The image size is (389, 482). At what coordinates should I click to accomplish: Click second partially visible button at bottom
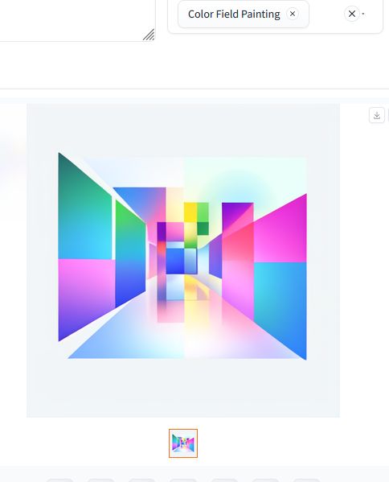pyautogui.click(x=101, y=480)
